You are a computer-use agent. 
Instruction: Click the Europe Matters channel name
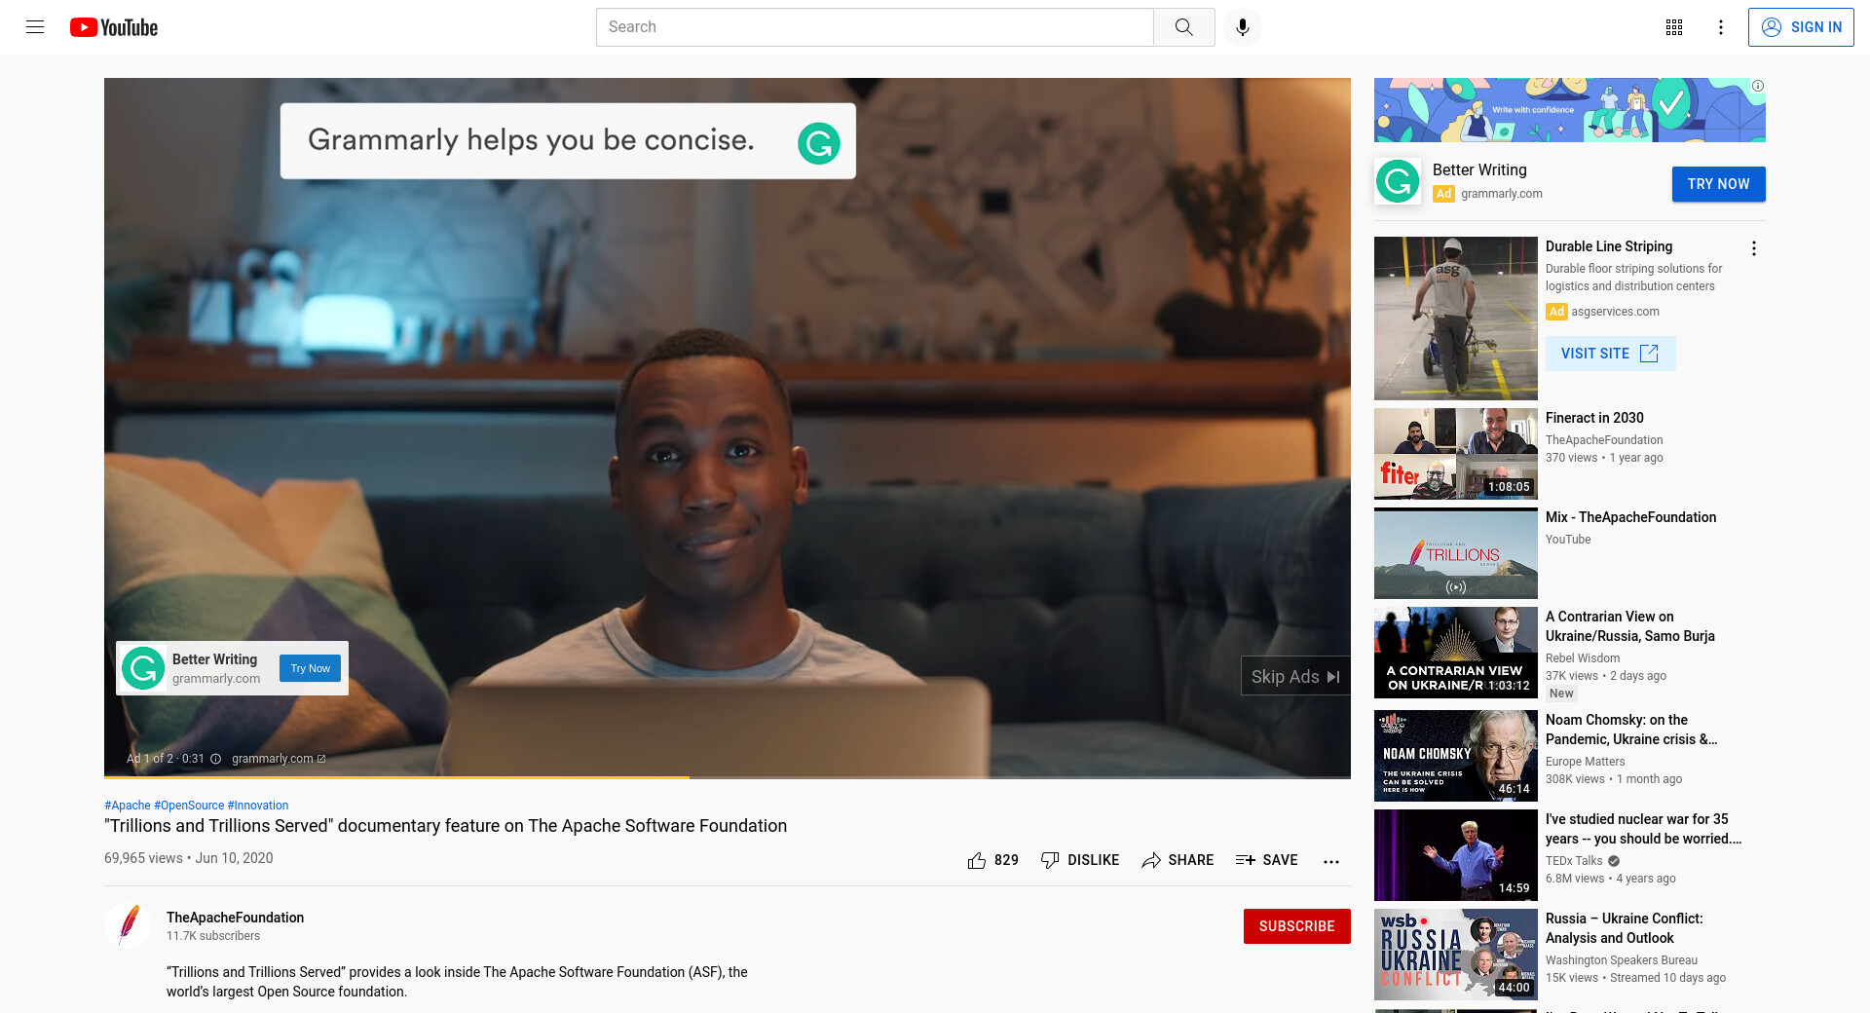[x=1585, y=762]
